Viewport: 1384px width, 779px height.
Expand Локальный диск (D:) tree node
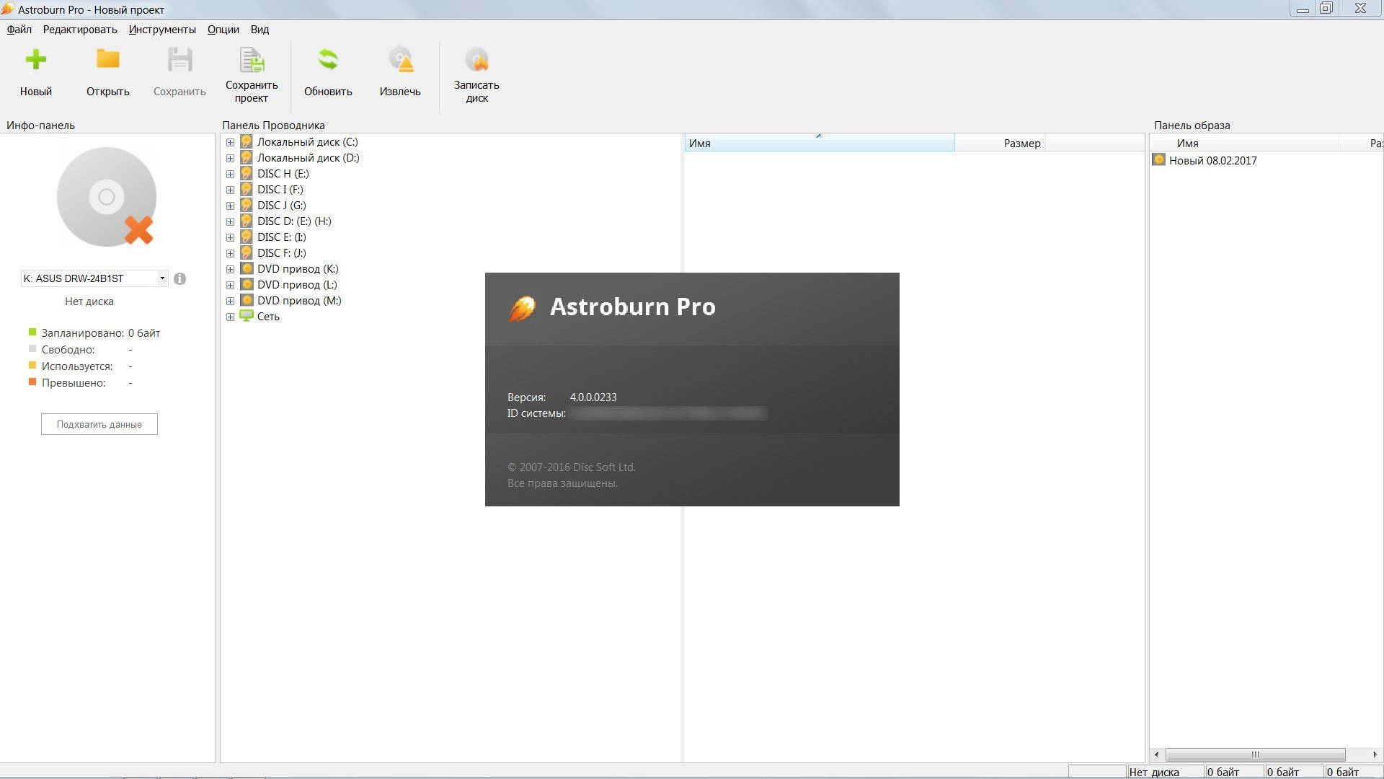[x=230, y=158]
